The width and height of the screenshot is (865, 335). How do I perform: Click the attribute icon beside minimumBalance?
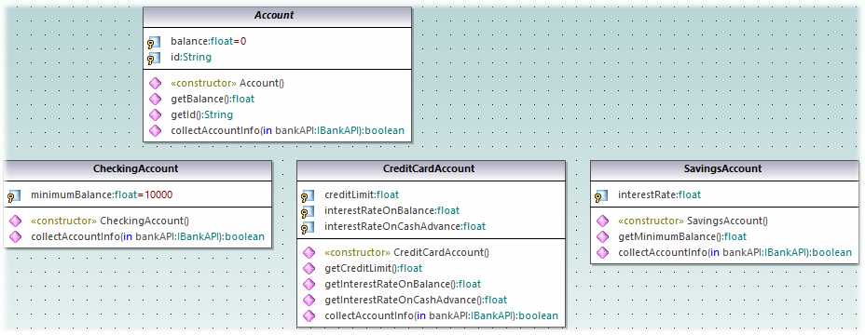pyautogui.click(x=14, y=195)
